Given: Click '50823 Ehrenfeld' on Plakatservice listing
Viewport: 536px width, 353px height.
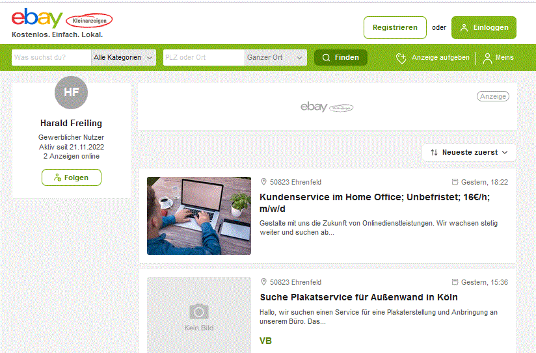Looking at the screenshot, I should click(x=295, y=282).
